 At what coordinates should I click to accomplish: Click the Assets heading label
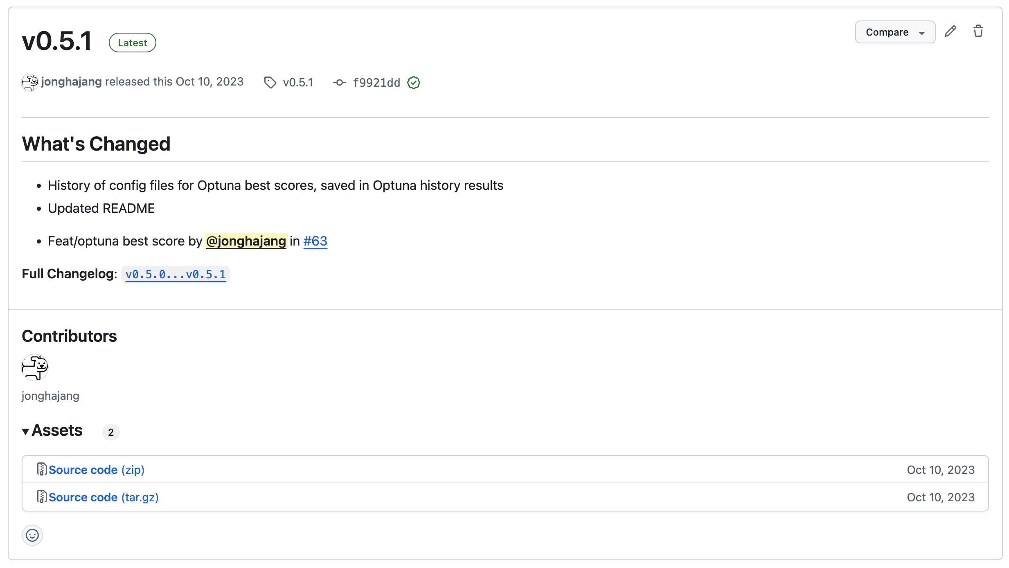tap(57, 431)
